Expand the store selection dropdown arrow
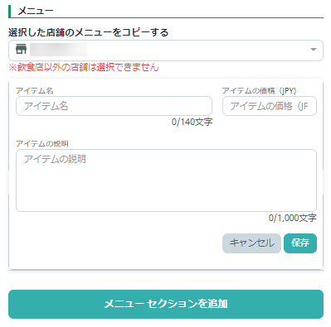 [313, 50]
